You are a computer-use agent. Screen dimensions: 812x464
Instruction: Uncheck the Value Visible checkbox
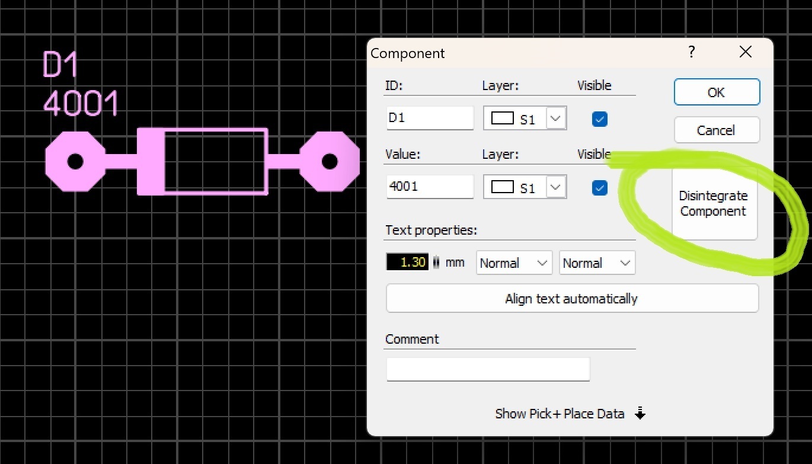600,188
